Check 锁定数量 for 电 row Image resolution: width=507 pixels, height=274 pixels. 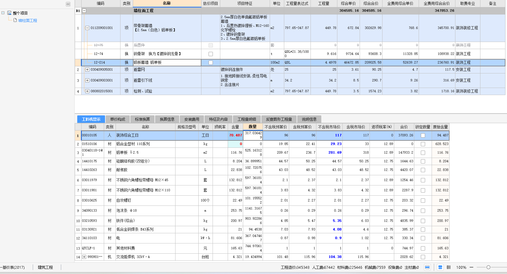(x=423, y=238)
